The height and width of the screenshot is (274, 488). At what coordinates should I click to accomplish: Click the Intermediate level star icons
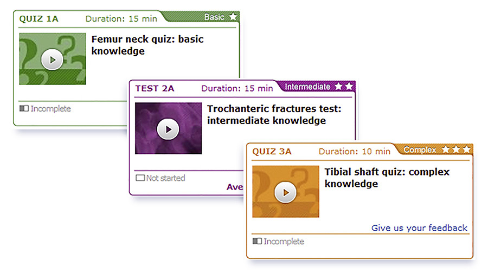(344, 86)
